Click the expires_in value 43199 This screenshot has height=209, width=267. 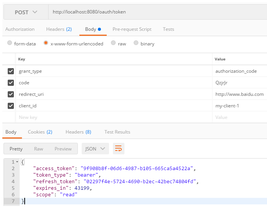(82, 188)
